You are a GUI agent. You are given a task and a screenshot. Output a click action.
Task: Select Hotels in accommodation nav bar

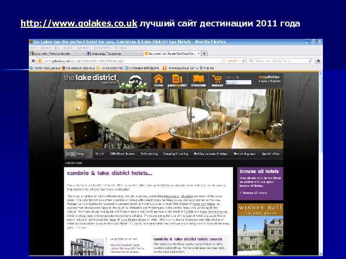tap(99, 154)
